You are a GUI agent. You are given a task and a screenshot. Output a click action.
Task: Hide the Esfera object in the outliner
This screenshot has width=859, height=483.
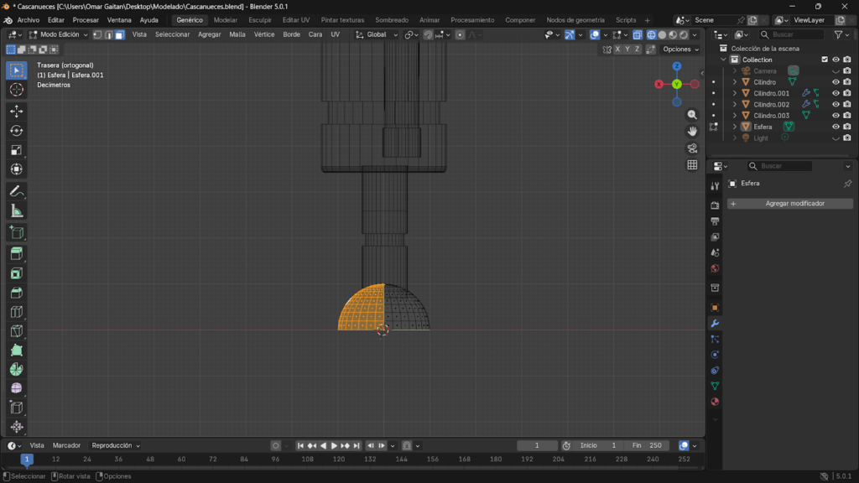click(x=836, y=127)
